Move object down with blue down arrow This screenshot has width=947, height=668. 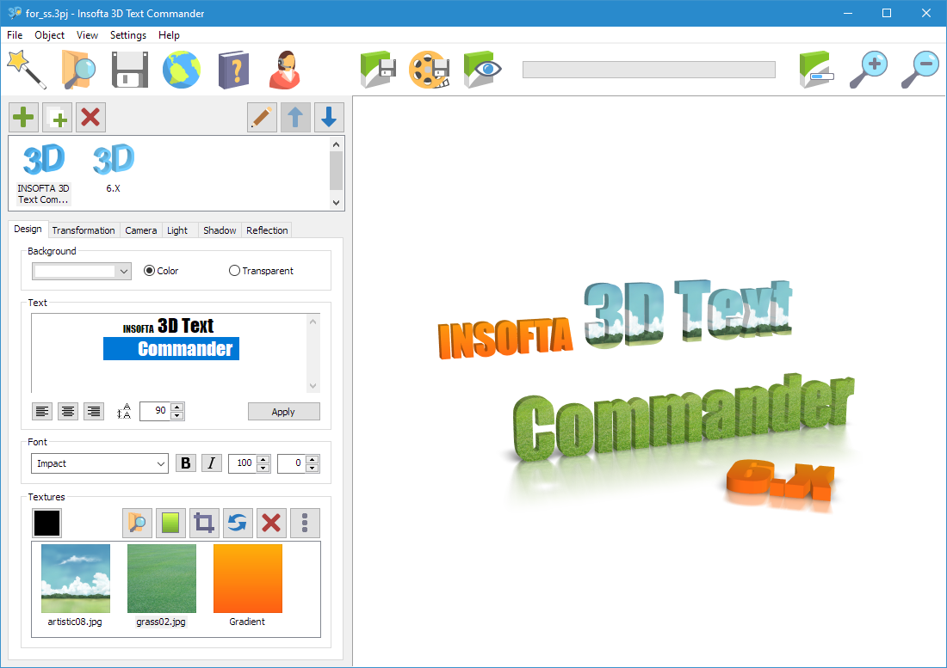click(x=329, y=117)
